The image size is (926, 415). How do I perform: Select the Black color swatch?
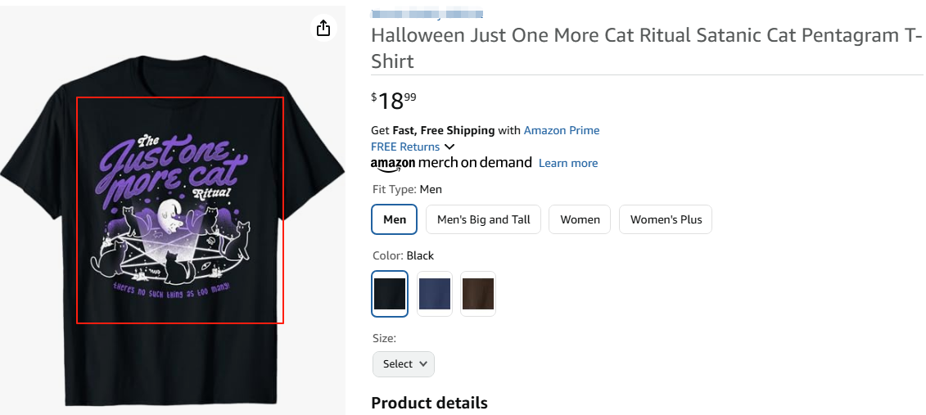[390, 294]
